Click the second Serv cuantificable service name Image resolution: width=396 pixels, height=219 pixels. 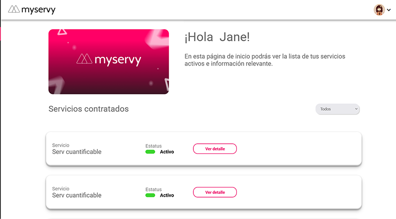click(77, 195)
